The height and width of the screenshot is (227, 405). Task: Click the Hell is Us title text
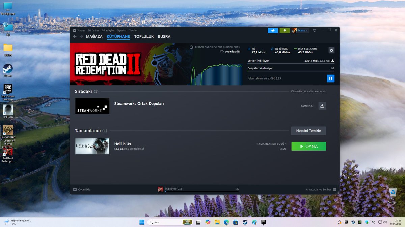point(123,144)
